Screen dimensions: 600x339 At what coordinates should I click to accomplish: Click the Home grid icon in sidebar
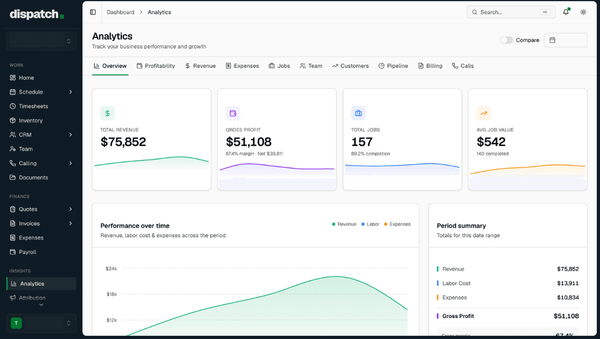point(12,77)
